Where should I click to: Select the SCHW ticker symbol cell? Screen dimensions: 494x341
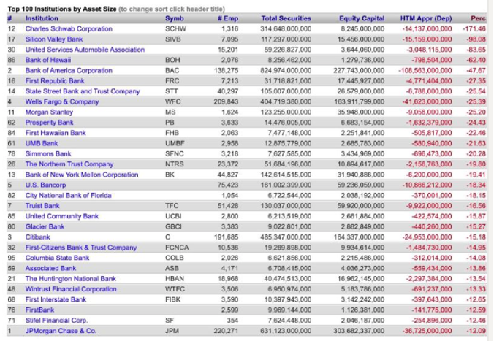pos(175,29)
